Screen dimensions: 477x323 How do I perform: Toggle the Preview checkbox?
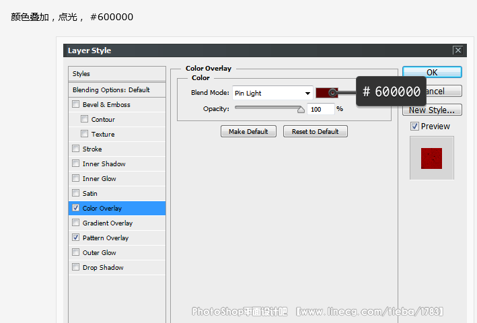click(x=414, y=127)
